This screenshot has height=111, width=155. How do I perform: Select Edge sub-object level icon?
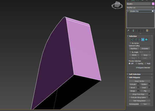point(136,40)
